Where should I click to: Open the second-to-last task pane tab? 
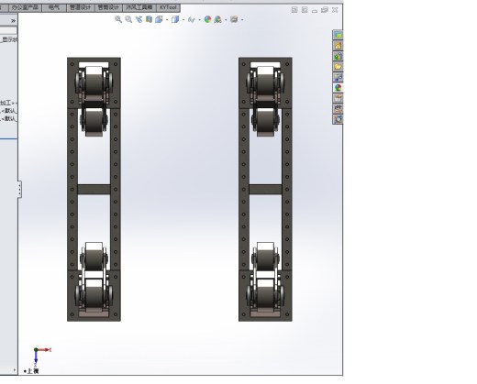click(x=338, y=108)
